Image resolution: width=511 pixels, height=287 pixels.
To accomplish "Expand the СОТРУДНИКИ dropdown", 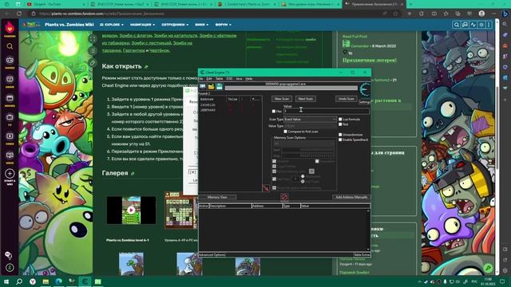I will (x=175, y=25).
